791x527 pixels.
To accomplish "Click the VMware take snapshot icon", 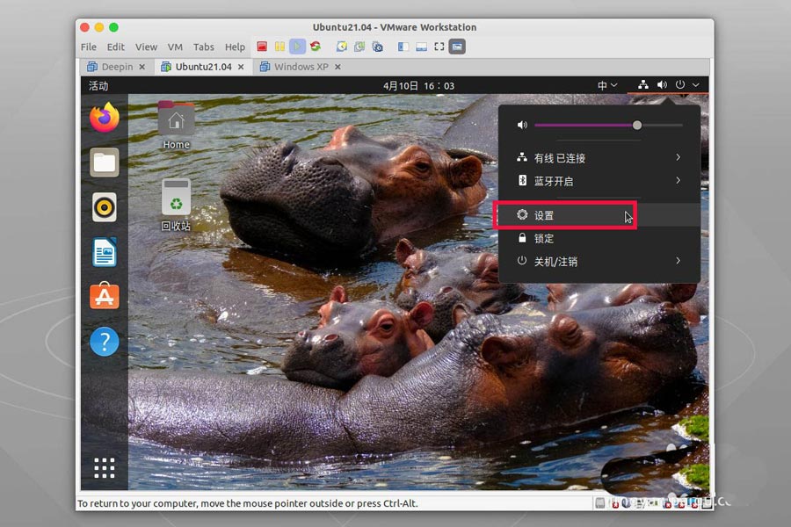I will pyautogui.click(x=343, y=47).
